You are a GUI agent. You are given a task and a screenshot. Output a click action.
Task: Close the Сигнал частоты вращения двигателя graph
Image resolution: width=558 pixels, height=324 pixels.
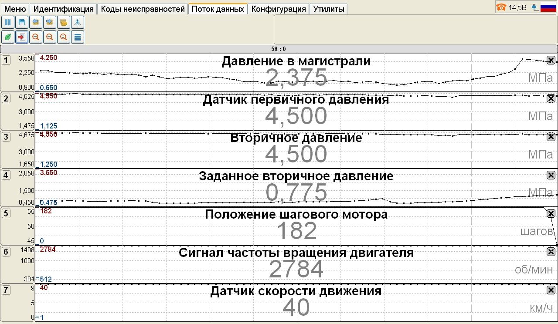(551, 252)
